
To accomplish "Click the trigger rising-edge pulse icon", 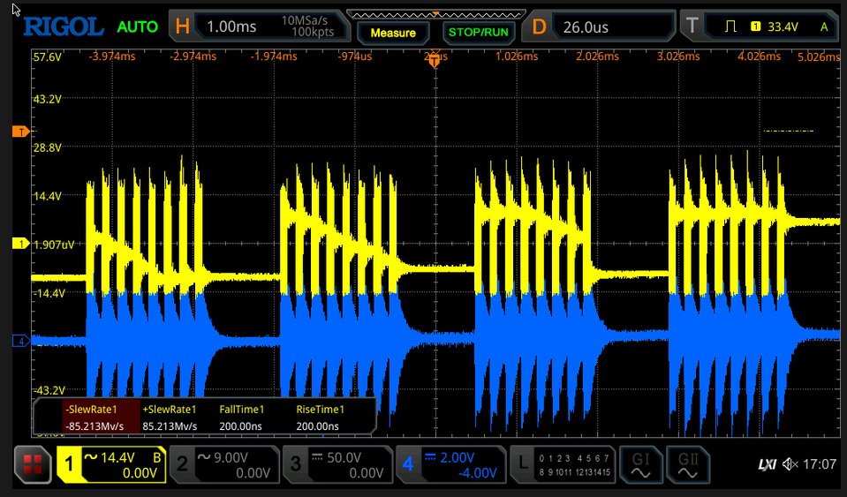I will [x=730, y=26].
